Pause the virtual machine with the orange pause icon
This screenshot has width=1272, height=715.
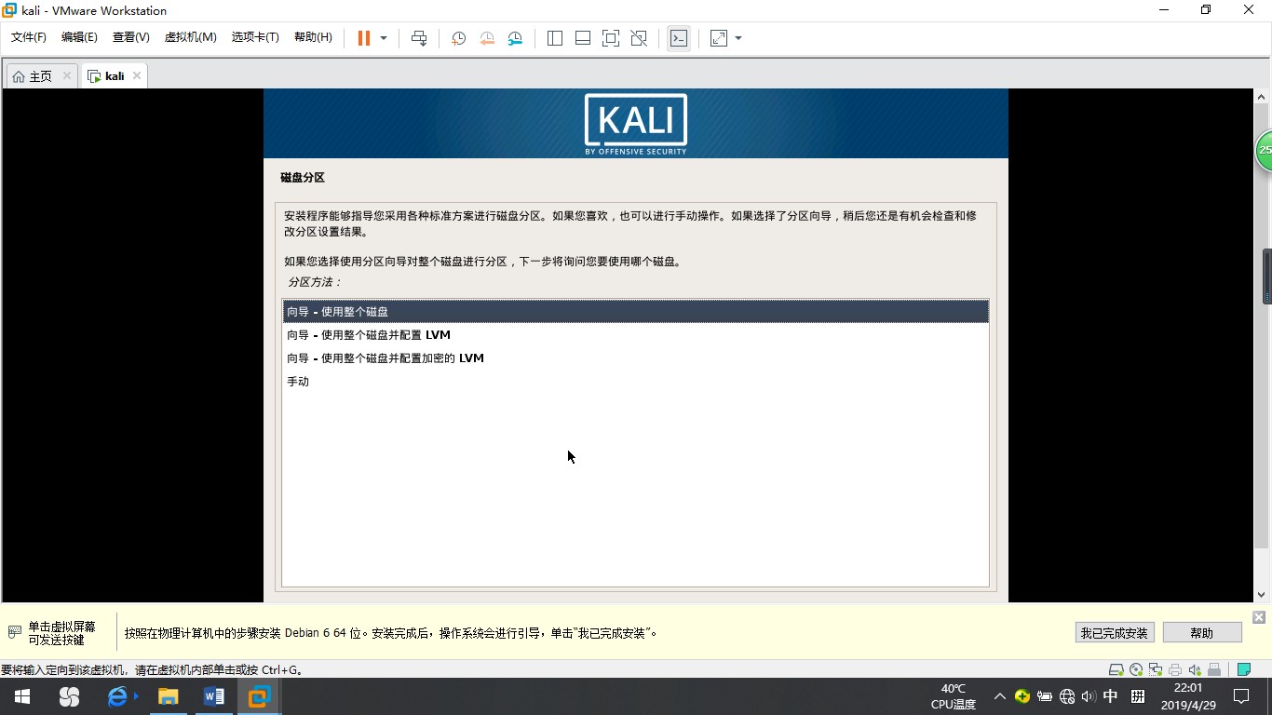coord(364,38)
